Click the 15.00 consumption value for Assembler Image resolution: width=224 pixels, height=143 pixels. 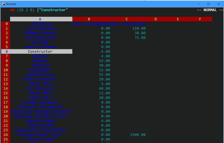[x=105, y=70]
